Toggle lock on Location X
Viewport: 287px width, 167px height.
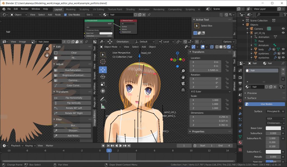tap(227, 62)
